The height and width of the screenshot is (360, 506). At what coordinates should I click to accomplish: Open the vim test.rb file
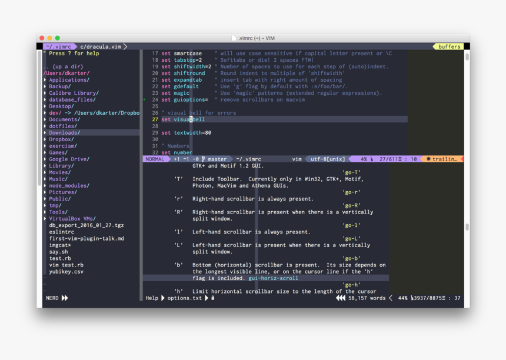pyautogui.click(x=66, y=265)
